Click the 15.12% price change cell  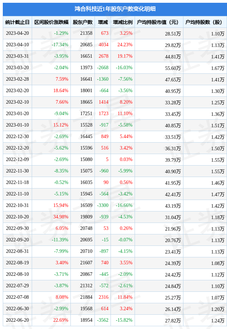61,125
